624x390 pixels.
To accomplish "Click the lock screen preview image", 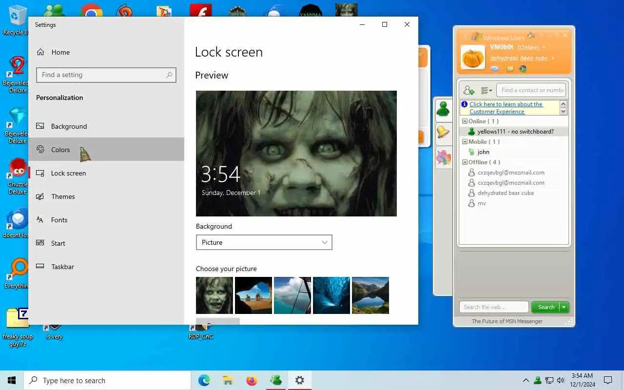I will pyautogui.click(x=296, y=154).
